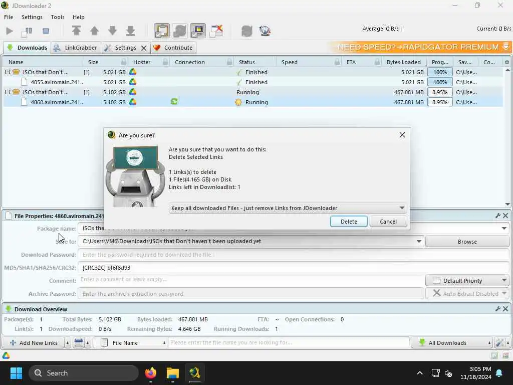Close the File Properties panel
Screen dimensions: 513x385
coord(506,216)
